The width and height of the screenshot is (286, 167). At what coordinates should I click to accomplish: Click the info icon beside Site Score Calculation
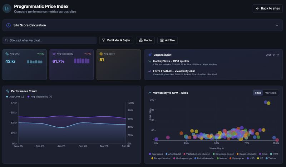pyautogui.click(x=8, y=25)
